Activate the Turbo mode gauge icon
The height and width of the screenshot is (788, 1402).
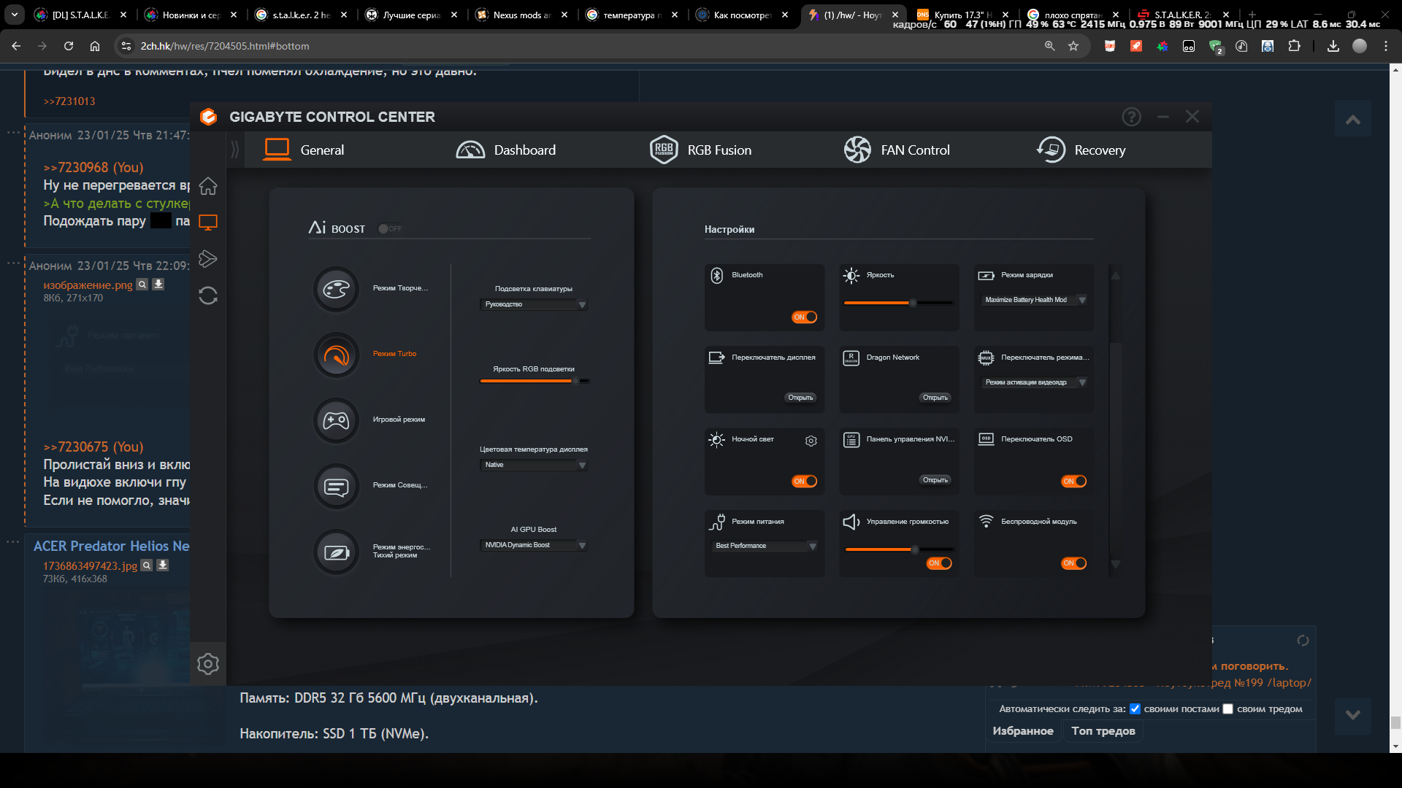pos(337,355)
